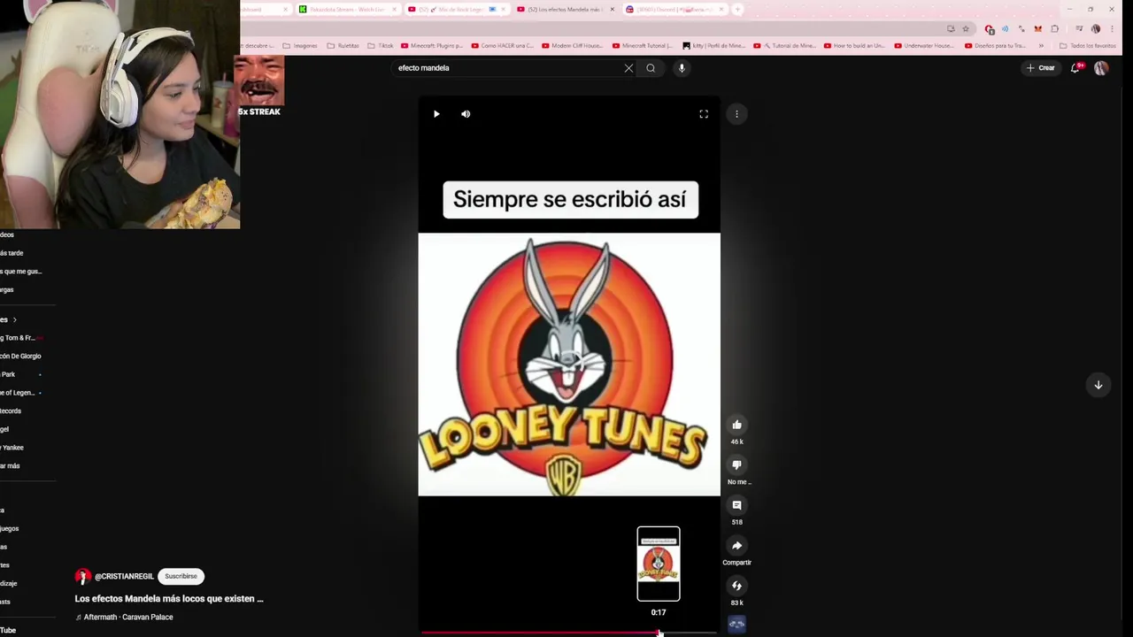Click the video title Los efectos Mandela
Viewport: 1133px width, 637px height.
pyautogui.click(x=169, y=599)
